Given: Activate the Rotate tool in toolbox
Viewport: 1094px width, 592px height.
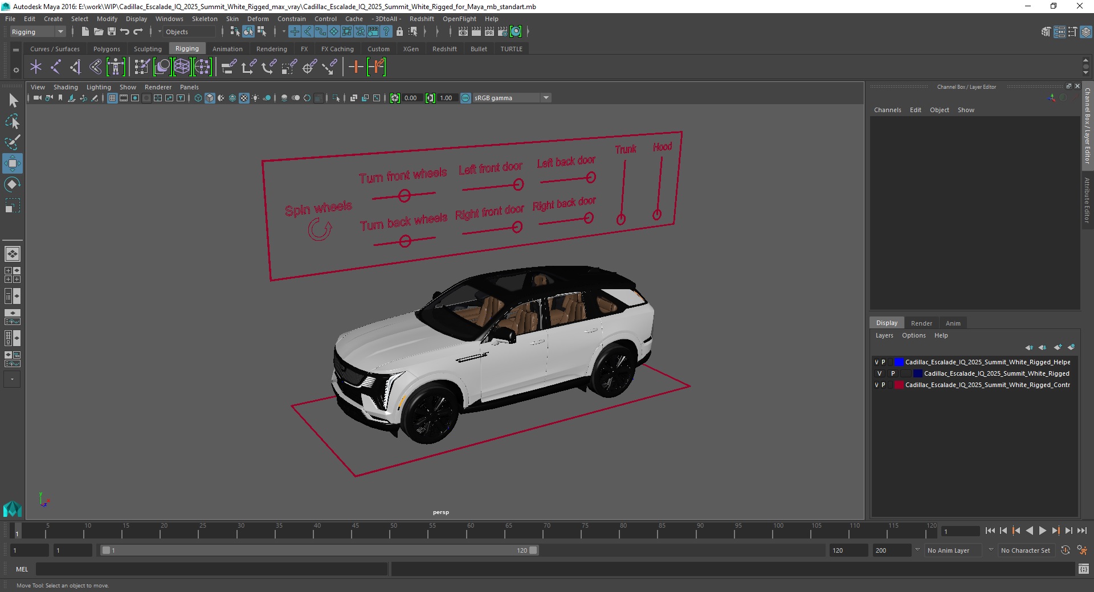Looking at the screenshot, I should pos(12,184).
